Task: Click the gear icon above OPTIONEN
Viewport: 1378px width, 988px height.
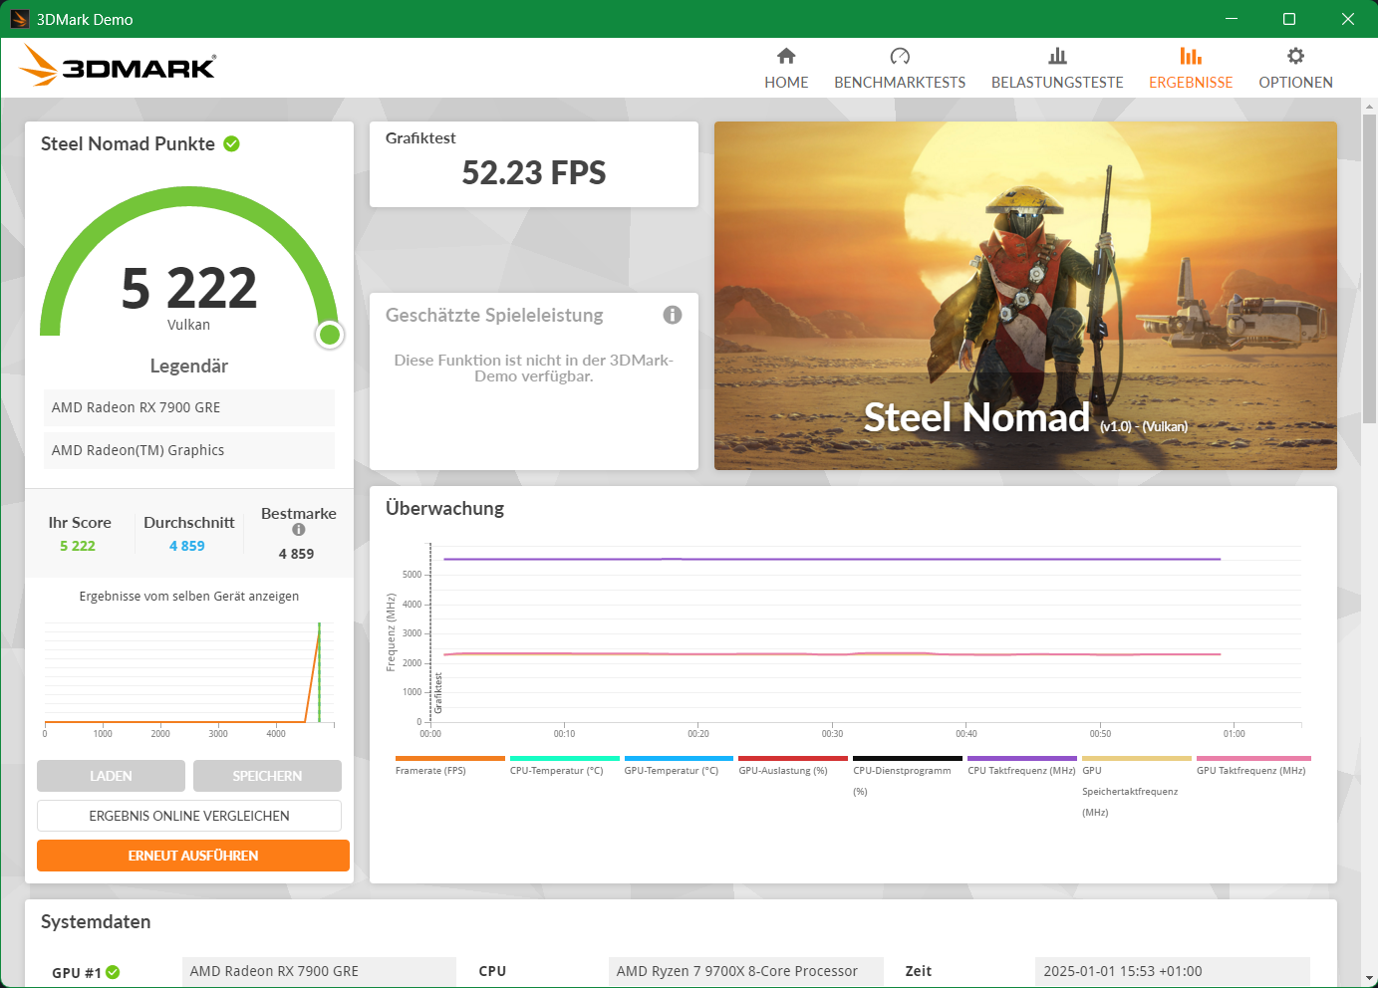Action: (1295, 56)
